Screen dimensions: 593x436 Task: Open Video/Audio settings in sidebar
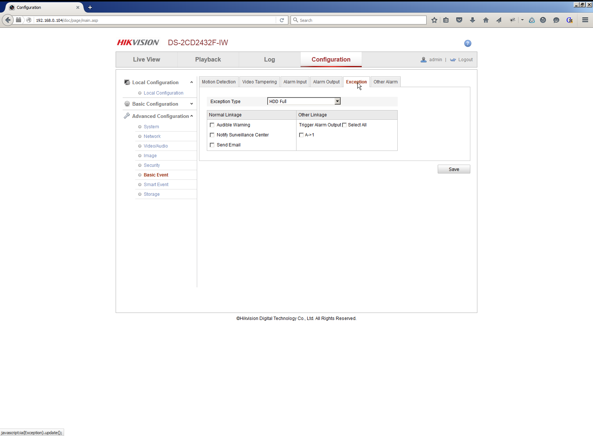156,146
